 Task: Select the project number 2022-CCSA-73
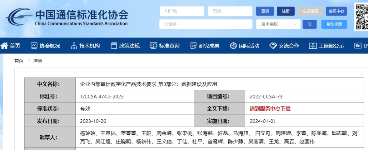tap(266, 96)
